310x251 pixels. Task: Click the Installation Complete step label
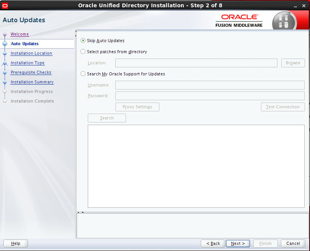[x=32, y=101]
